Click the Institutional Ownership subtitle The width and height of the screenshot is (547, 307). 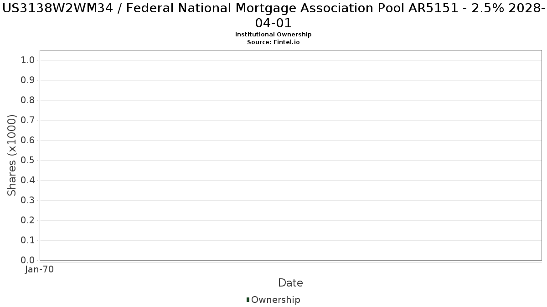point(273,35)
